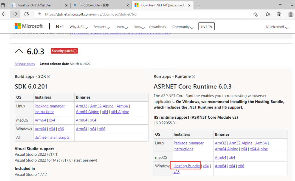Screen dimensions: 295x181
Task: Click Security patch info badge
Action: pos(64,51)
